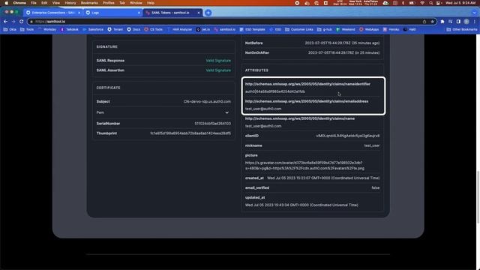Open the cloud sync menu bar icon
480x270 pixels.
click(385, 3)
